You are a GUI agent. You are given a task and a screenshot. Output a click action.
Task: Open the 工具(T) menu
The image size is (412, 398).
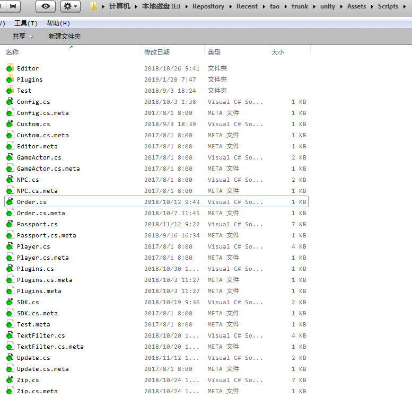(26, 23)
